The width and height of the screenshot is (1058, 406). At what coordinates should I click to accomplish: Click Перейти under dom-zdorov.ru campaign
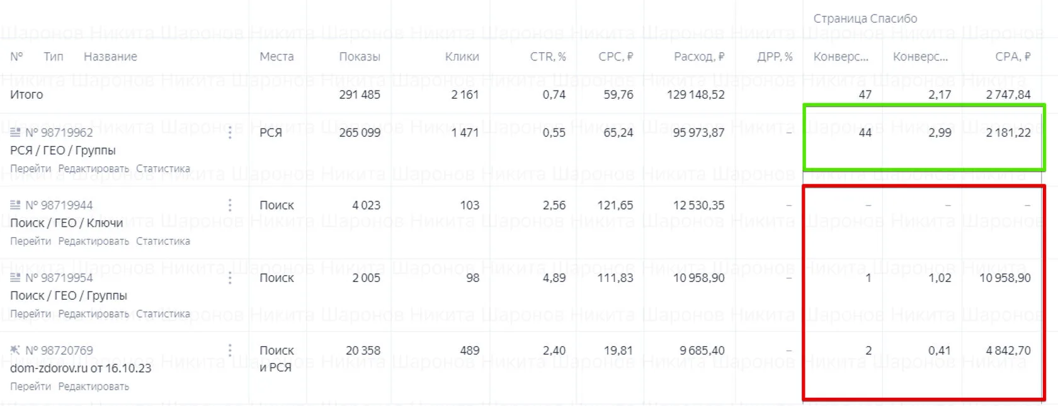point(30,386)
